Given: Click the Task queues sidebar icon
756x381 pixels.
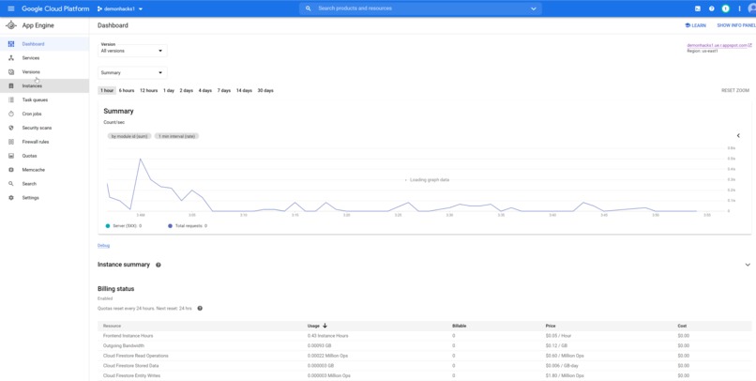Looking at the screenshot, I should pos(11,99).
